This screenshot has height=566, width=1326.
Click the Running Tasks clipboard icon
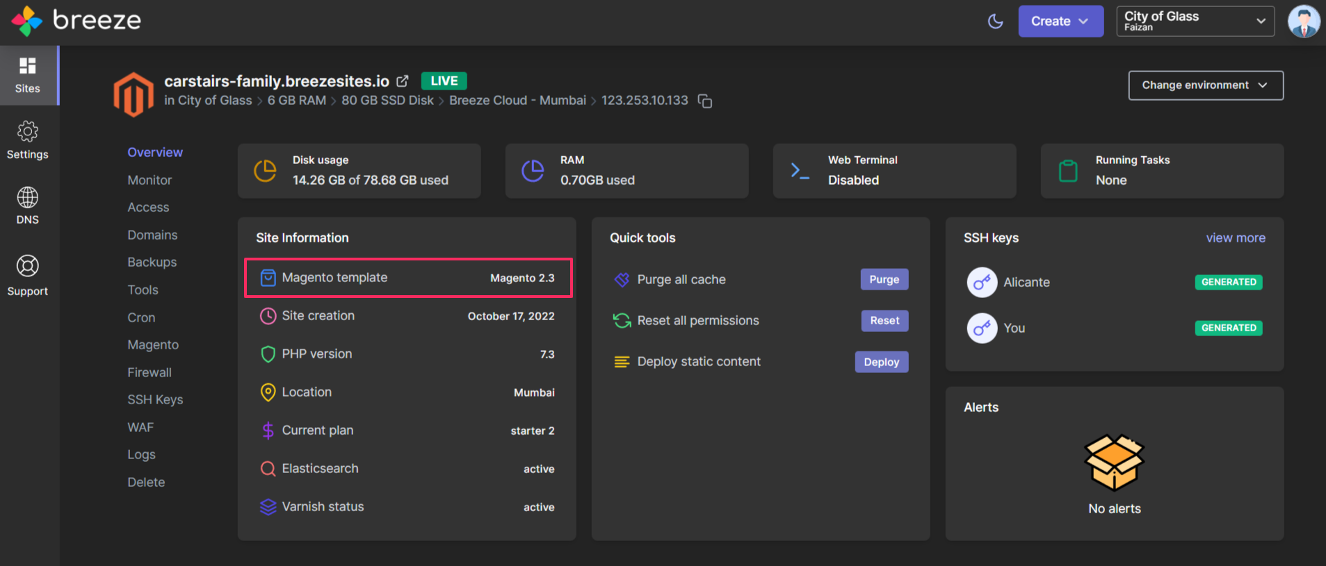tap(1068, 171)
